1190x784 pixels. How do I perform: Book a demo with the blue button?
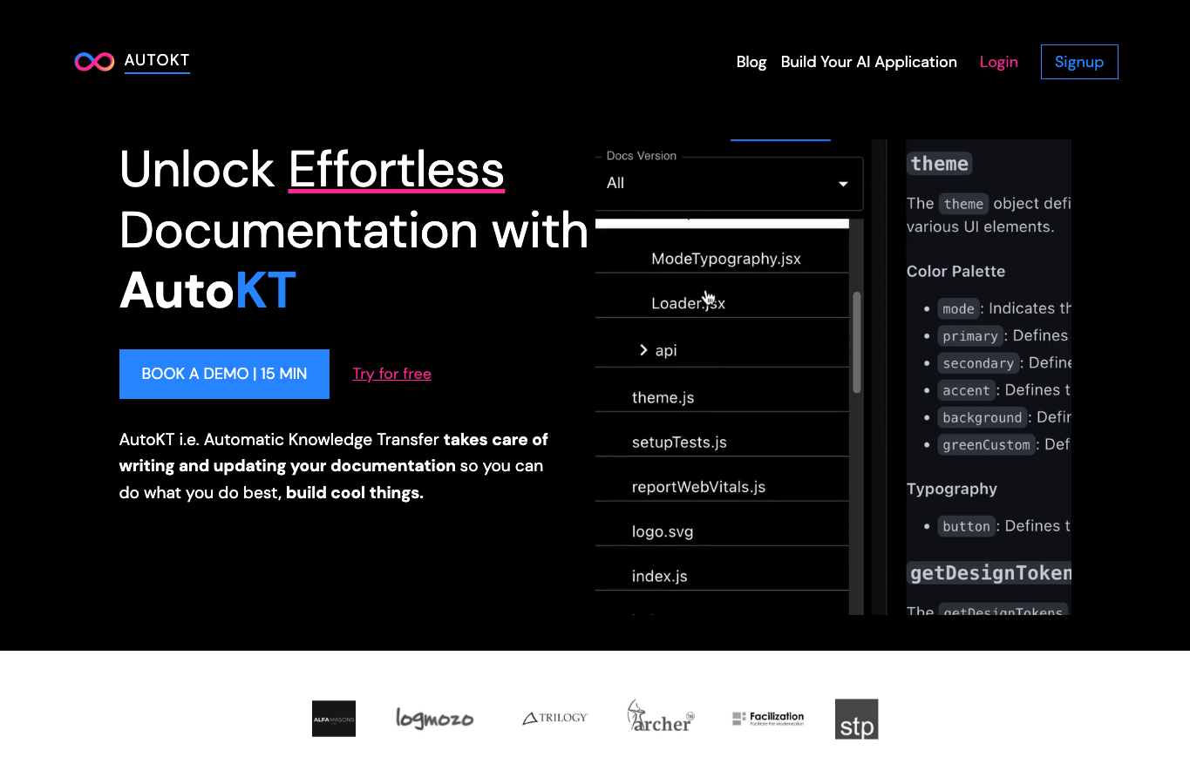[224, 374]
